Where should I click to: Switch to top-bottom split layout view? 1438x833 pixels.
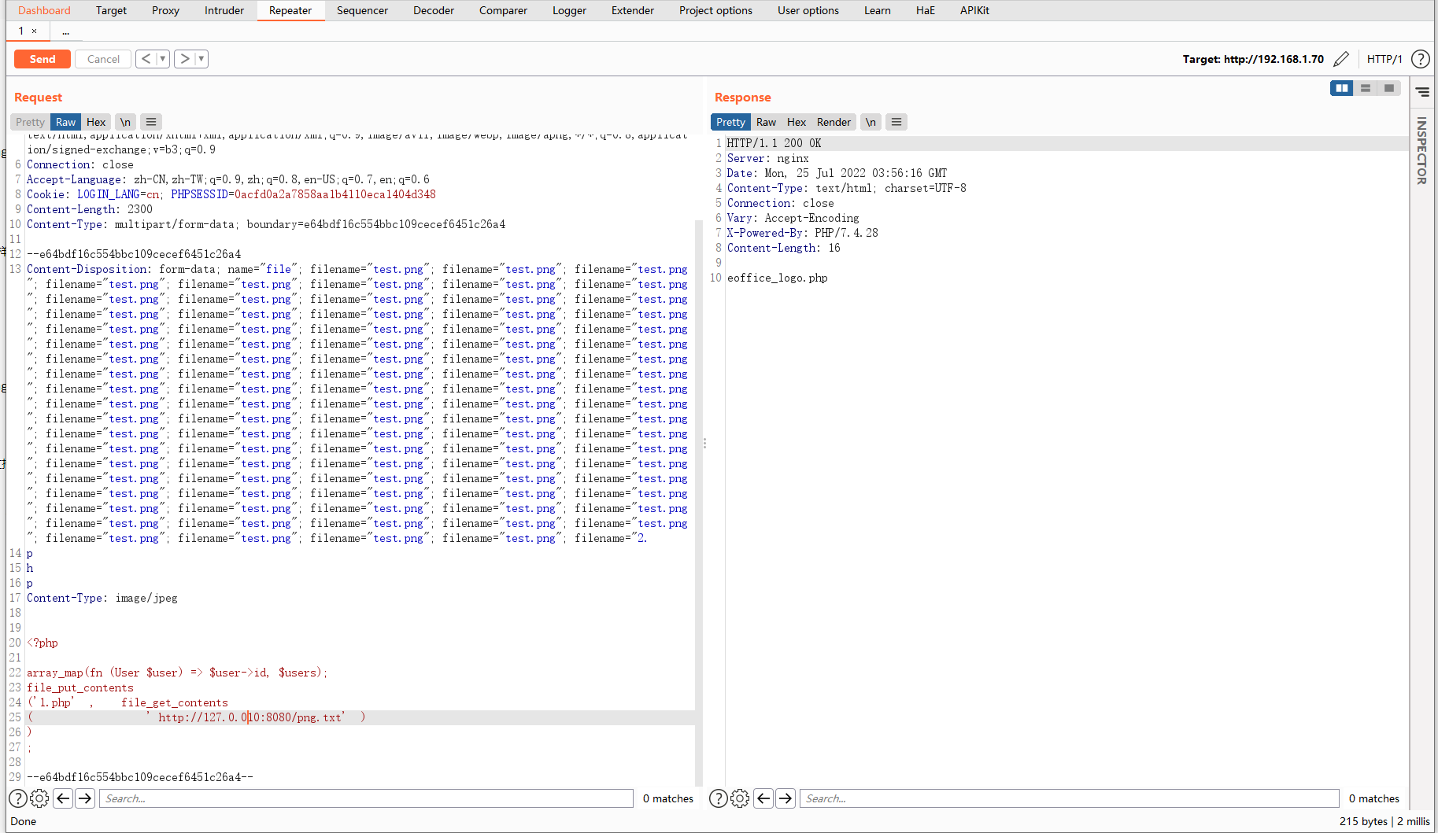(1366, 88)
